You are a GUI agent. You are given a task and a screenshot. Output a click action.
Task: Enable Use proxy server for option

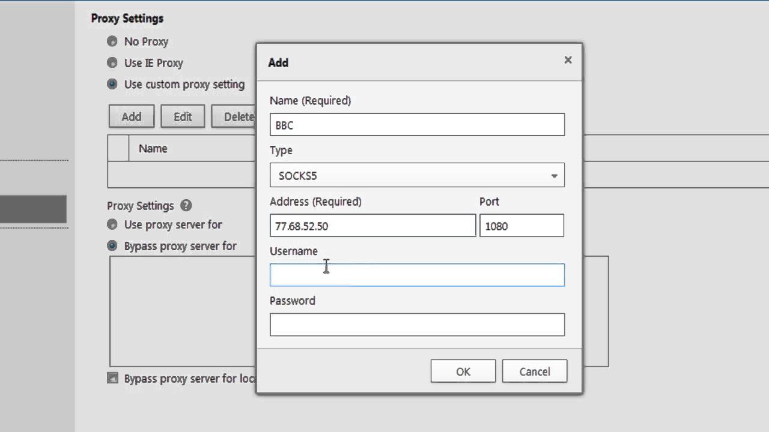(x=112, y=224)
